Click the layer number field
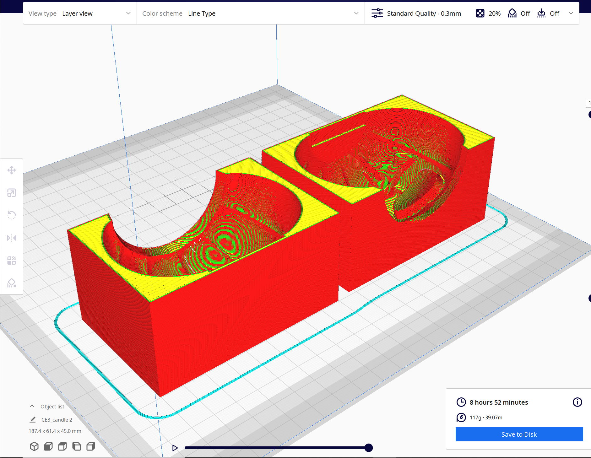The width and height of the screenshot is (591, 458). 588,103
